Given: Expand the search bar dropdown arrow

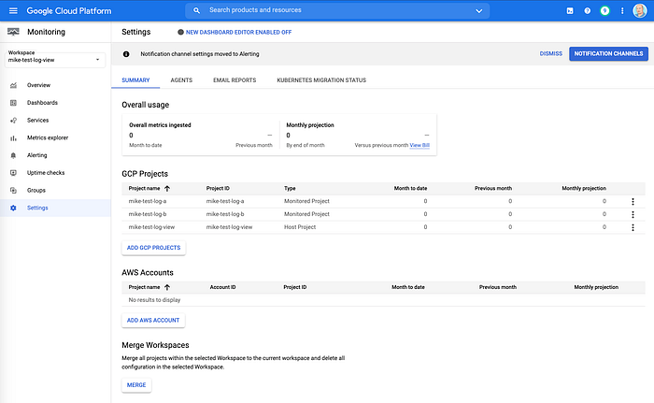Looking at the screenshot, I should click(x=478, y=11).
